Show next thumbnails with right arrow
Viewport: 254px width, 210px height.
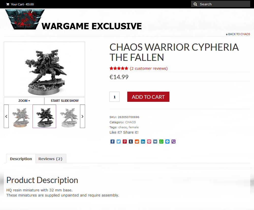pos(83,116)
